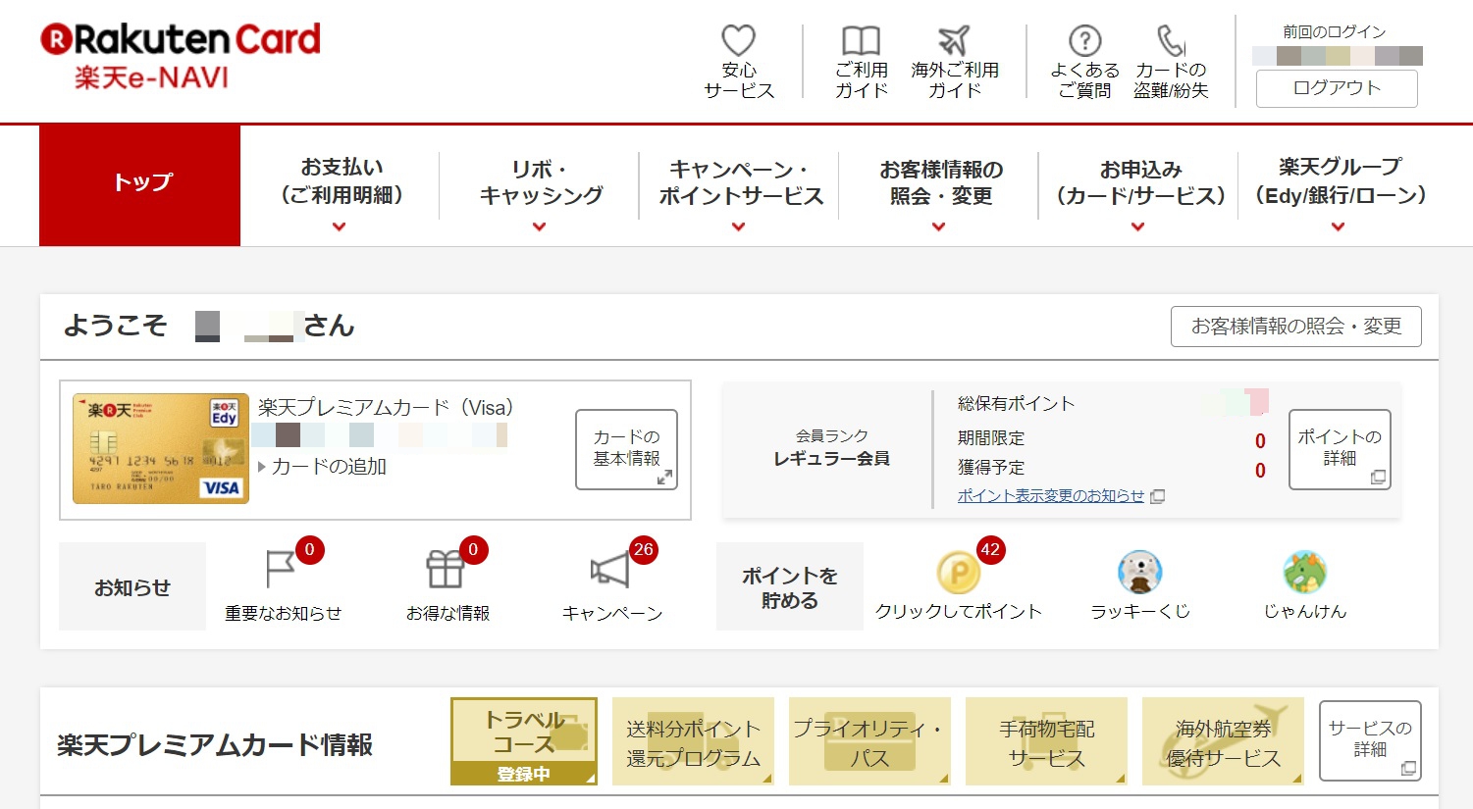Click 重要なお知らせ caption text
Screen dimensions: 1473x809
click(x=283, y=614)
